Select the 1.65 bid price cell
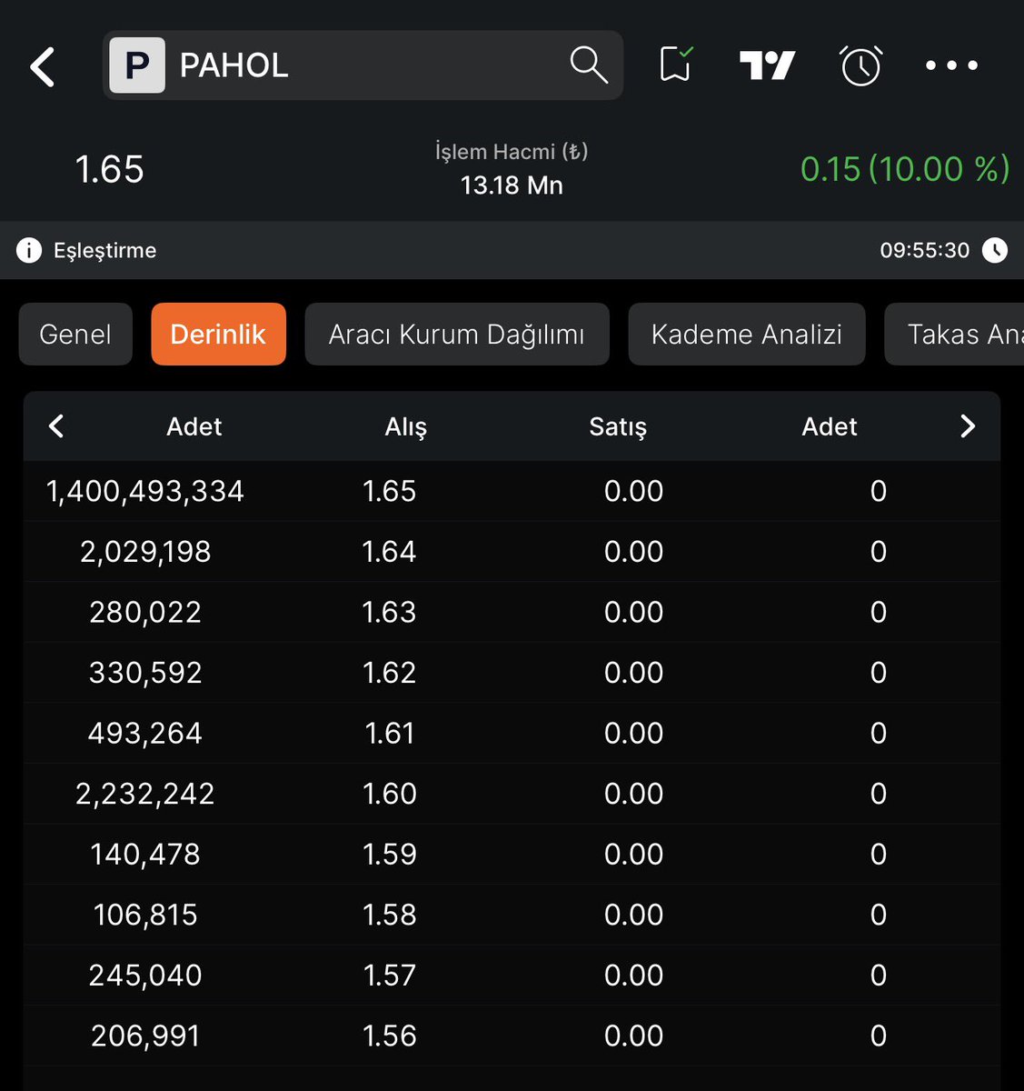Screen dimensions: 1024x1091 [389, 491]
